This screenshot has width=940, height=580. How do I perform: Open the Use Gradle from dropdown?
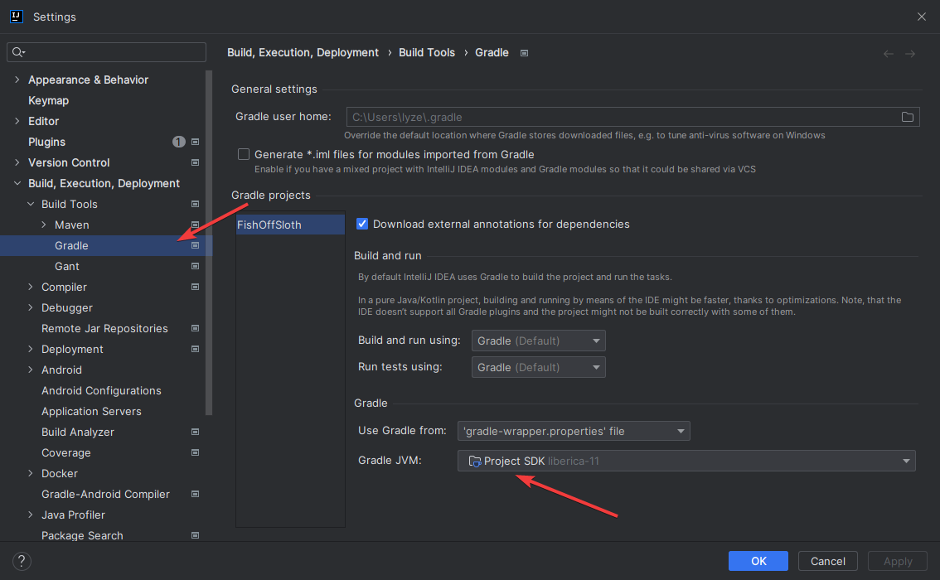574,431
